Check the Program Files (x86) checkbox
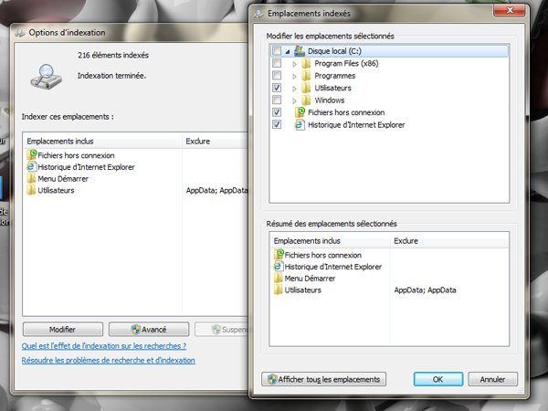This screenshot has width=548, height=411. pyautogui.click(x=277, y=63)
